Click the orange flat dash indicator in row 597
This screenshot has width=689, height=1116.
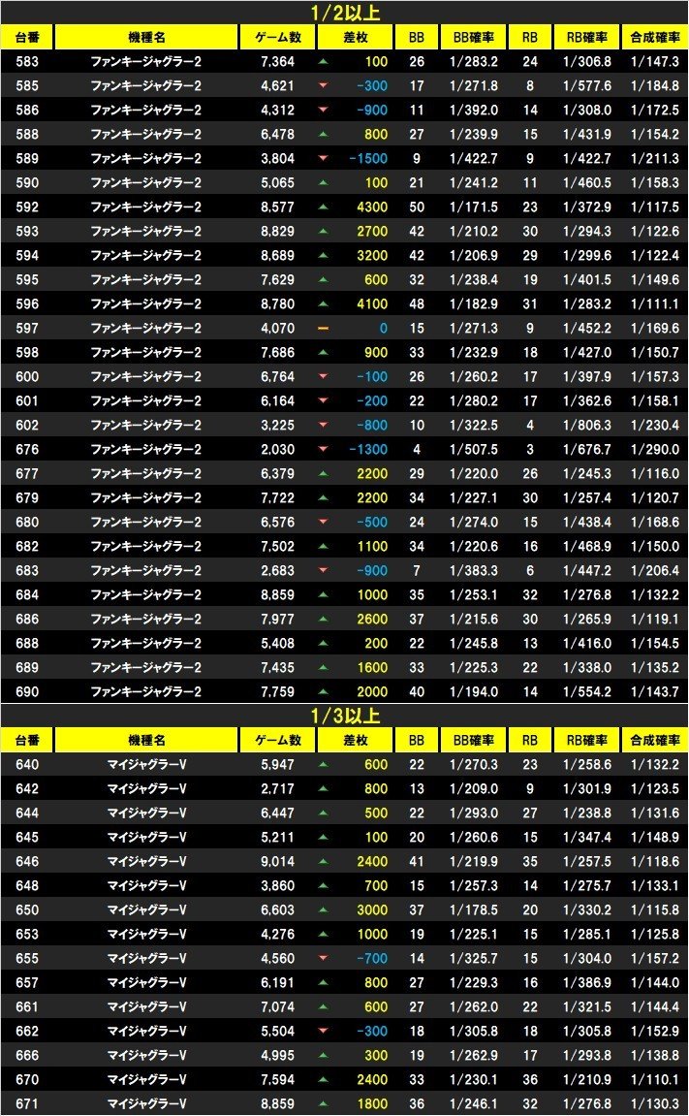pyautogui.click(x=324, y=328)
